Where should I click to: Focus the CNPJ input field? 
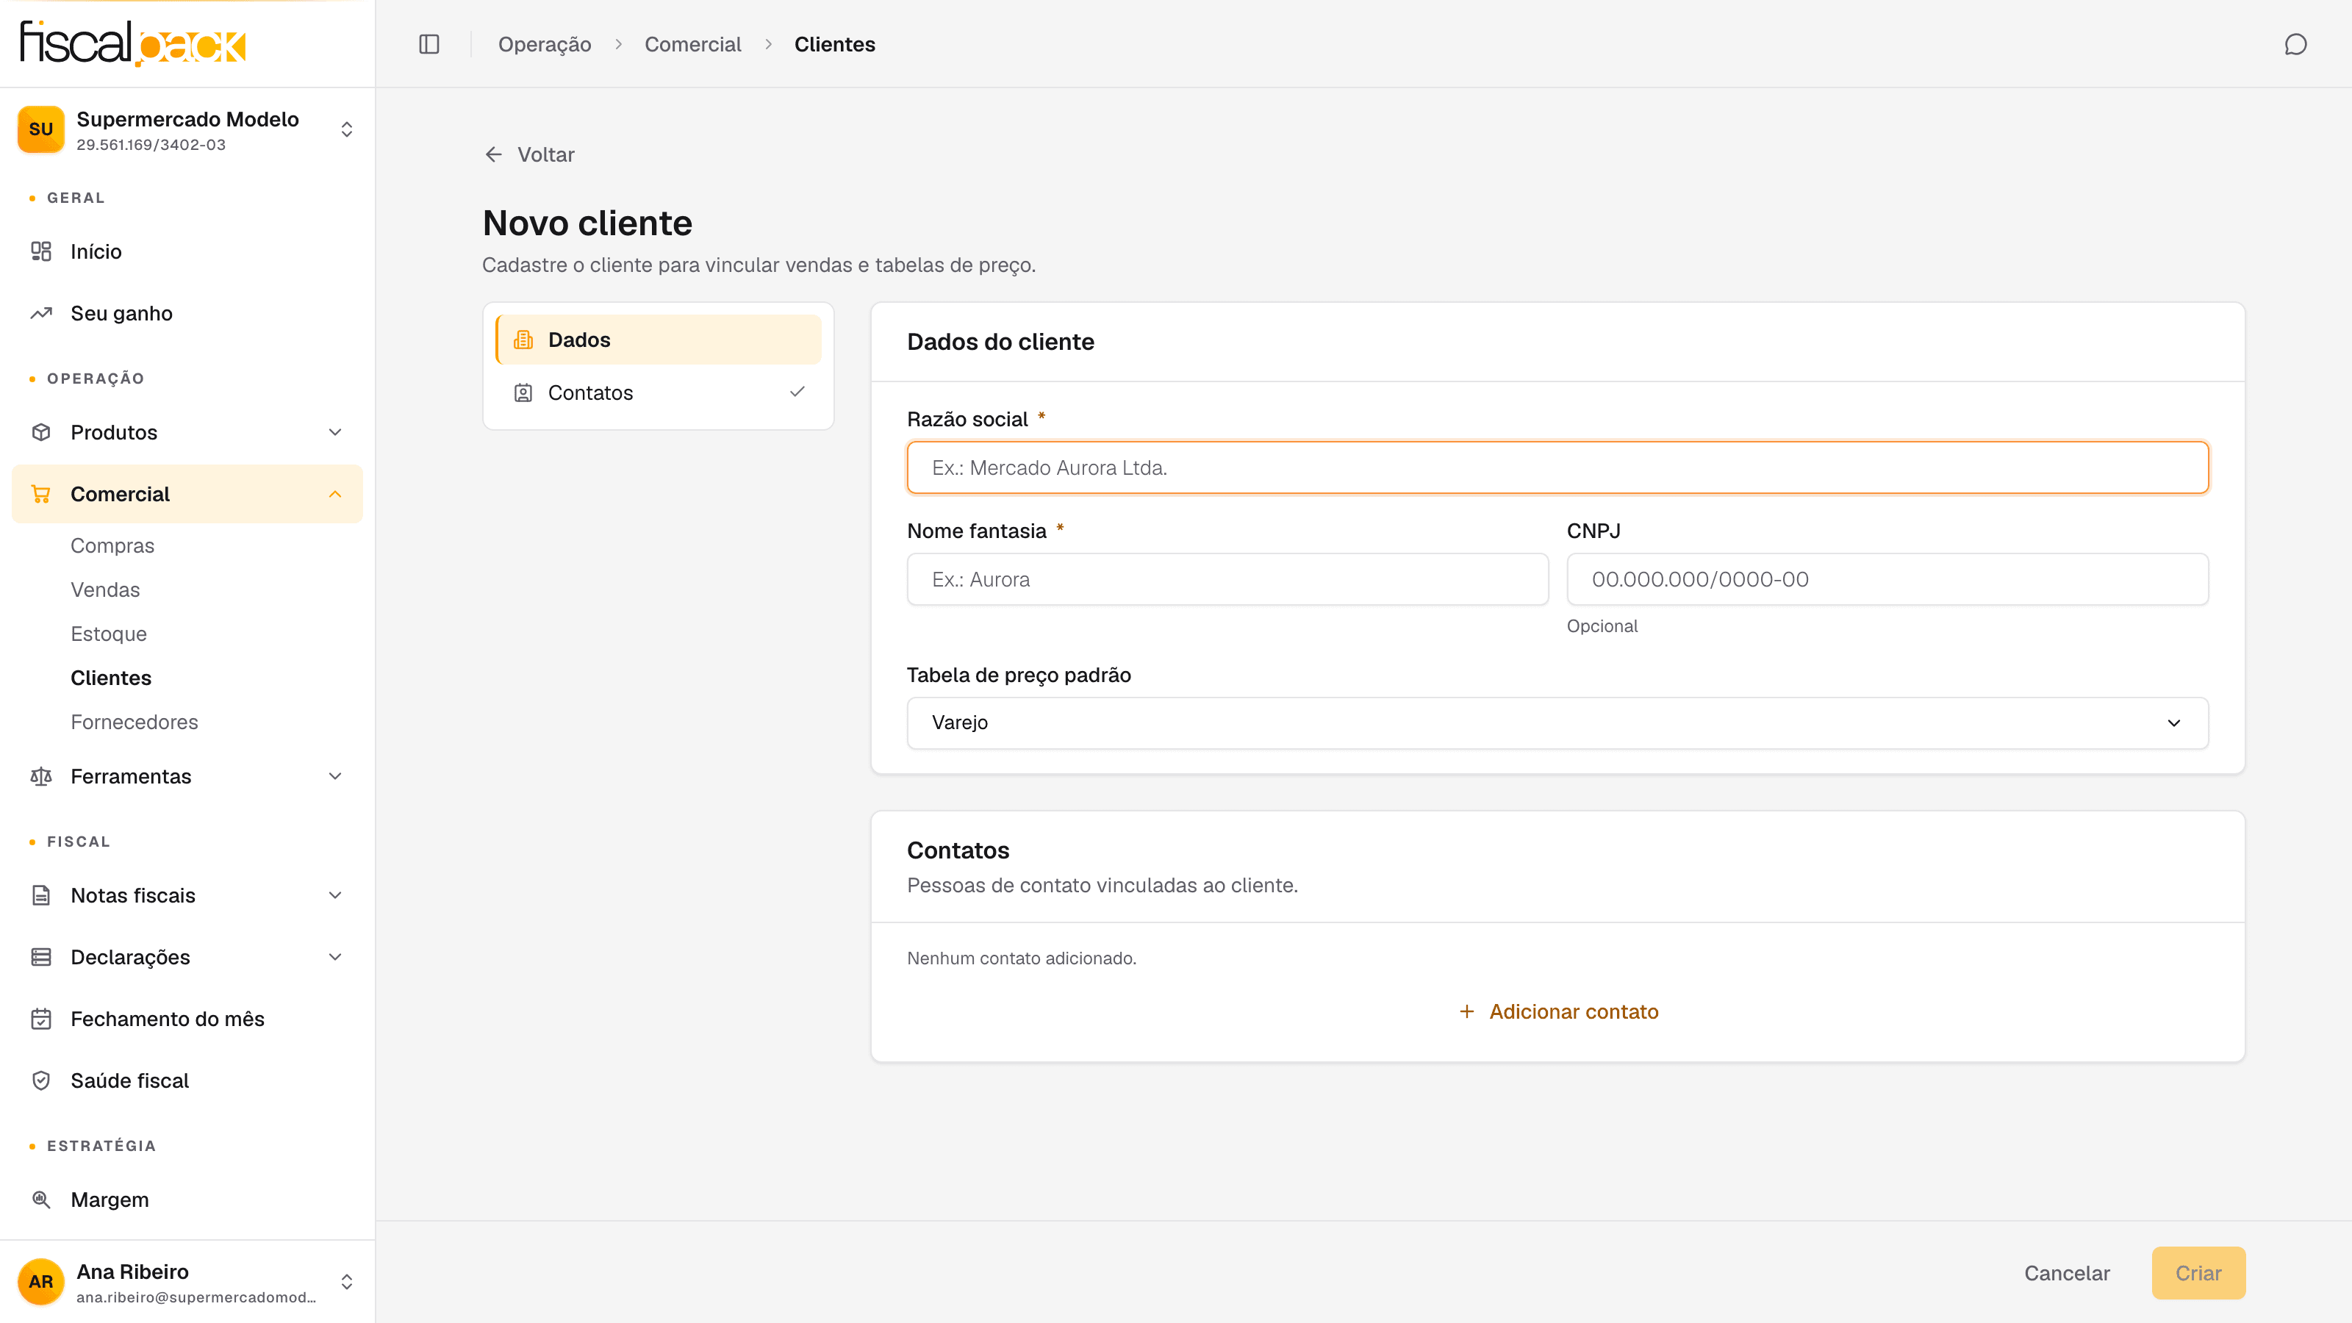[x=1887, y=579]
